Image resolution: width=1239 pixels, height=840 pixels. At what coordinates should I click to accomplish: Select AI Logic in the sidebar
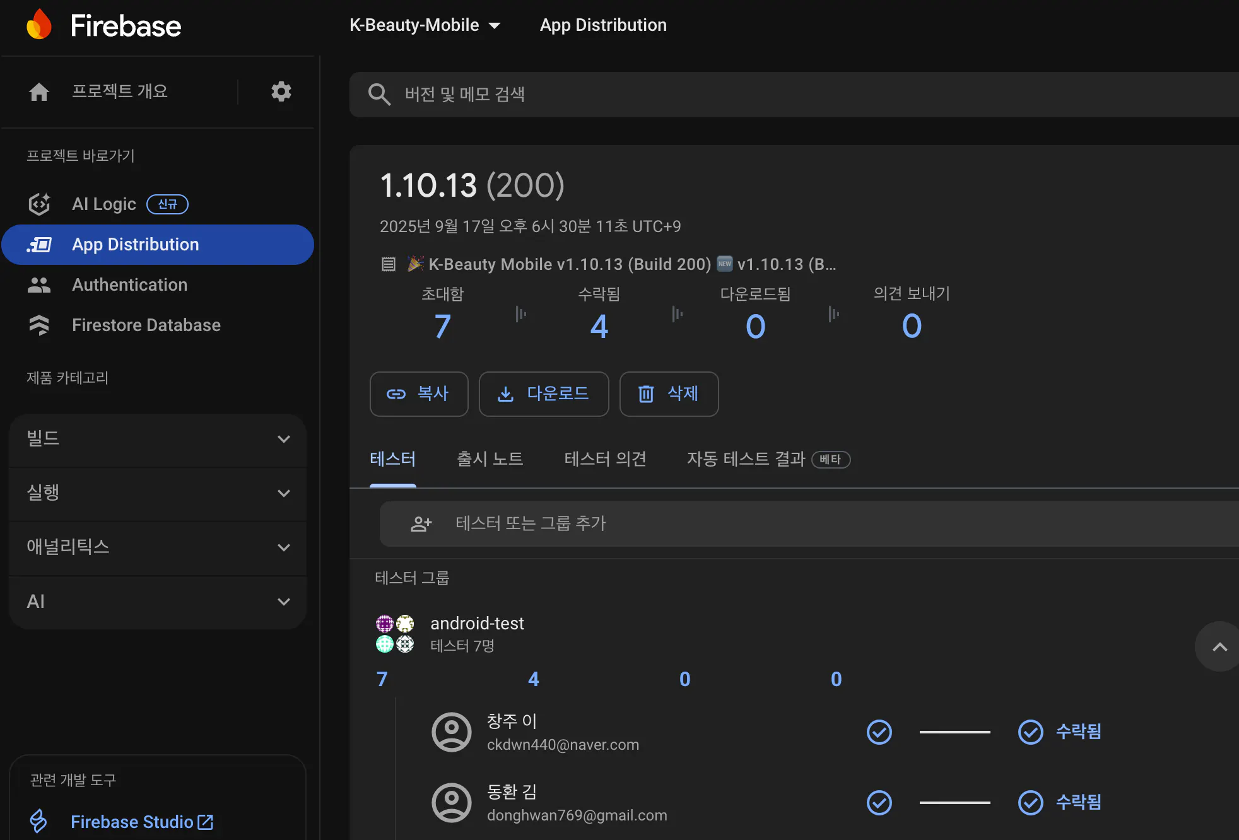[x=103, y=204]
